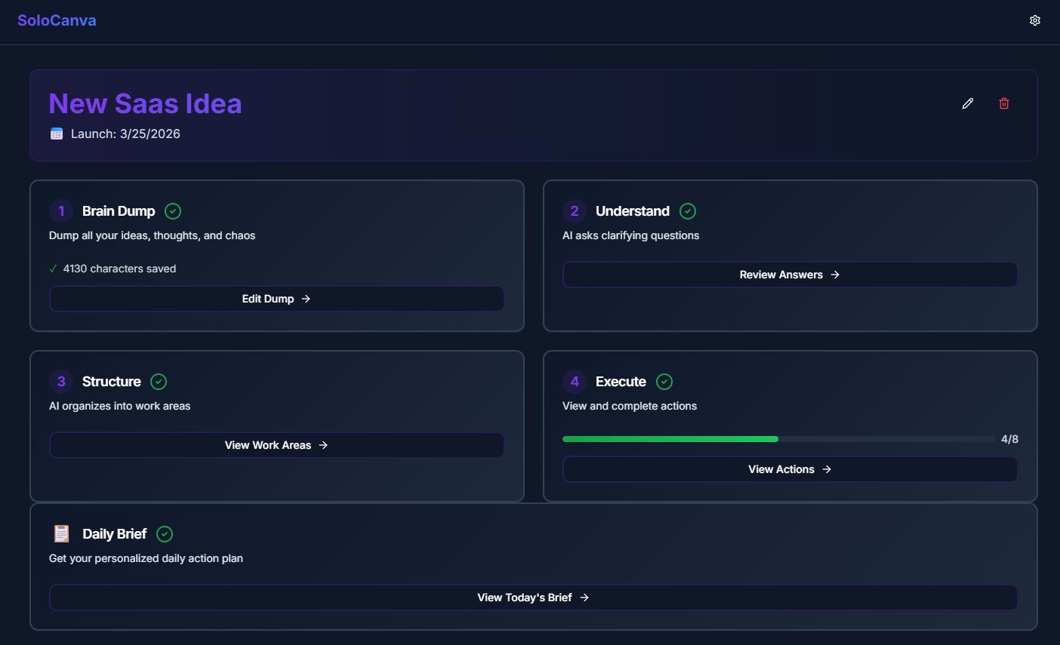
Task: Click the Execute green progress bar
Action: point(670,439)
